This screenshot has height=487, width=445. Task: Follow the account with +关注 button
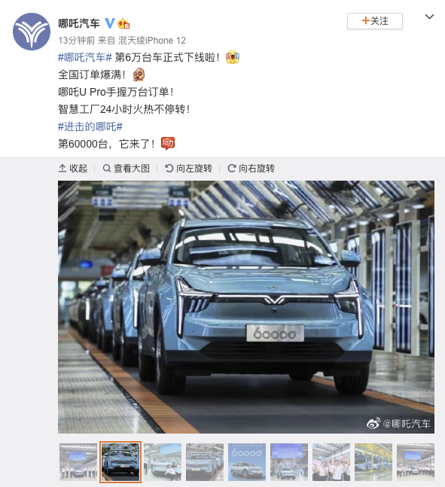(x=375, y=21)
